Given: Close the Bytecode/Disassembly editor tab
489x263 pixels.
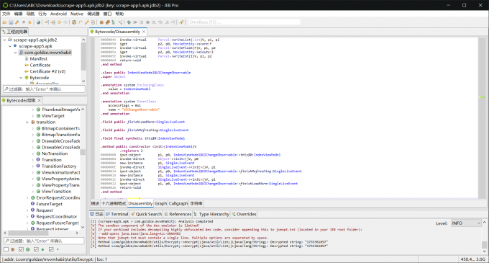Looking at the screenshot, I should (144, 32).
